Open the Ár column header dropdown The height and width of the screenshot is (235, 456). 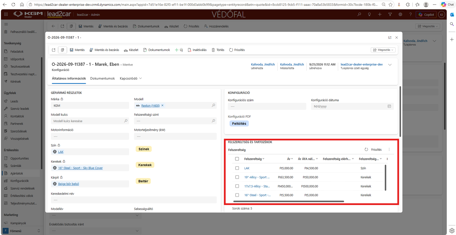tap(290, 159)
